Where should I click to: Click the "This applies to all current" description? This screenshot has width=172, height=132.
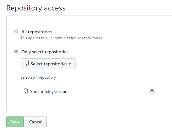(42, 38)
